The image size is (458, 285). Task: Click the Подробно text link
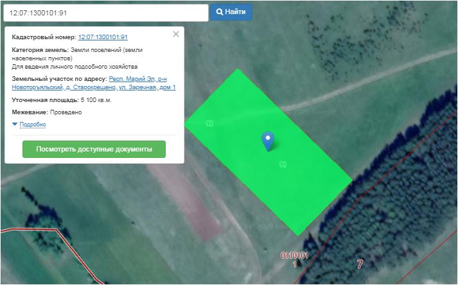point(33,124)
